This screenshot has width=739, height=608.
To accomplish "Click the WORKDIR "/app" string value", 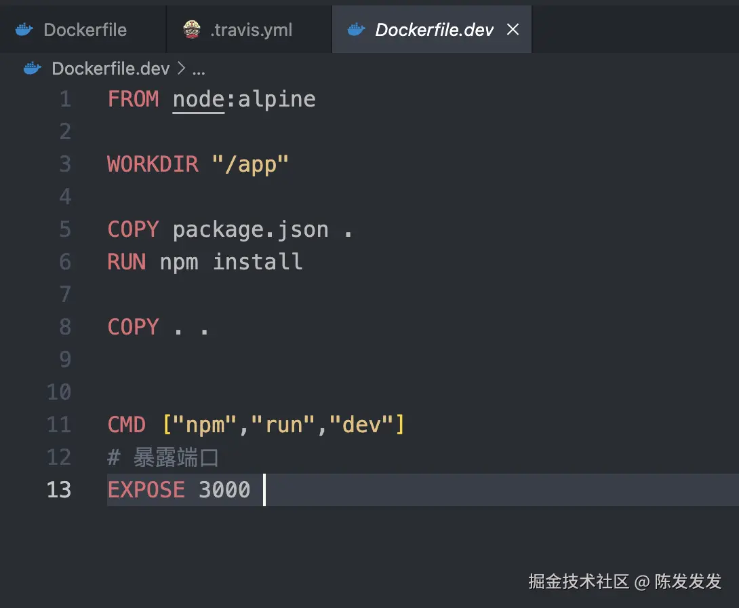I will click(250, 164).
